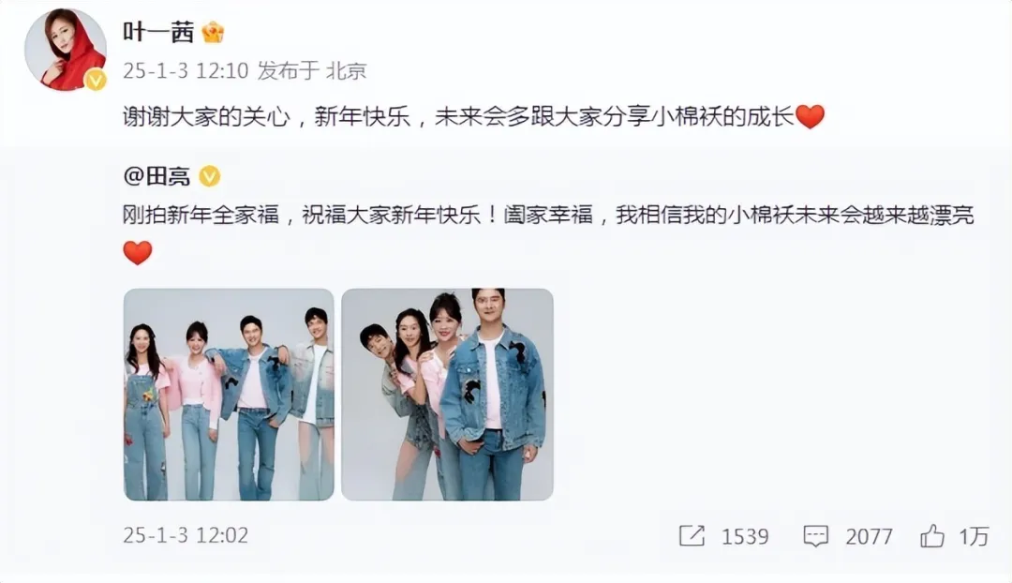The width and height of the screenshot is (1012, 583).
Task: Open the second family photo thumbnail
Action: pos(447,395)
